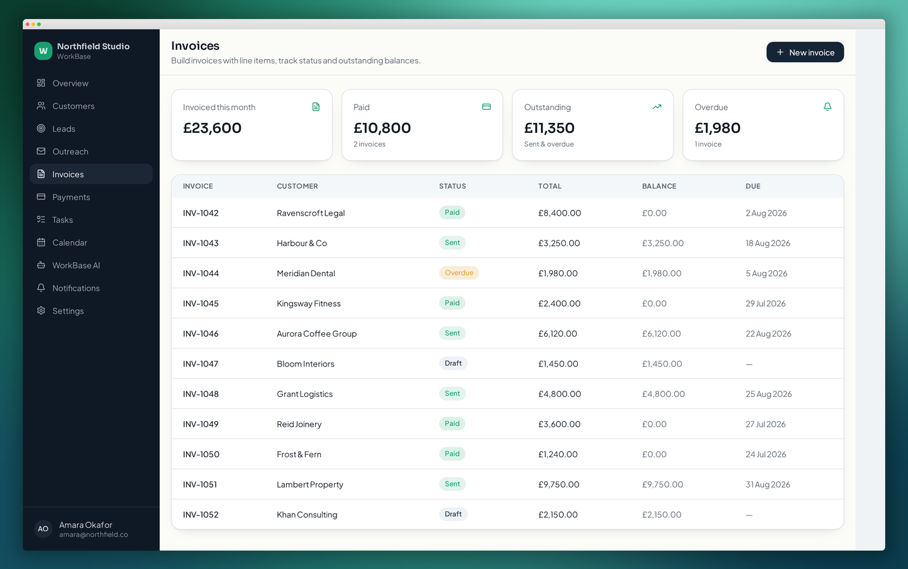Create a New invoice
The height and width of the screenshot is (569, 908).
pyautogui.click(x=805, y=52)
